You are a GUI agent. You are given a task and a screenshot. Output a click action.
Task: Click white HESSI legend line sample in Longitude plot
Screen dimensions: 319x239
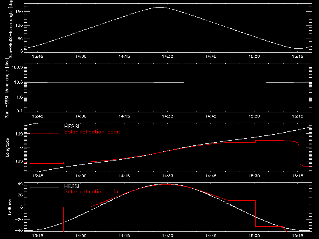click(x=44, y=128)
